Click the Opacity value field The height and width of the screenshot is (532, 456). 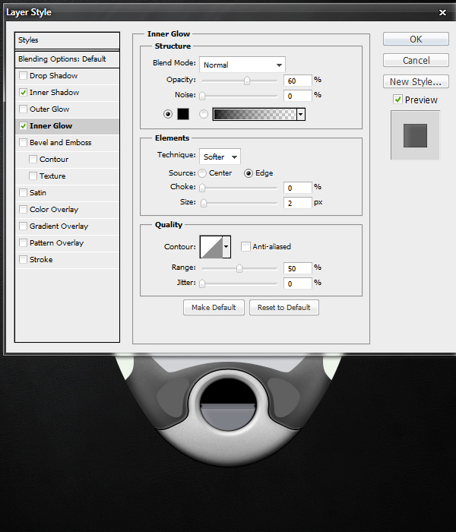click(298, 81)
